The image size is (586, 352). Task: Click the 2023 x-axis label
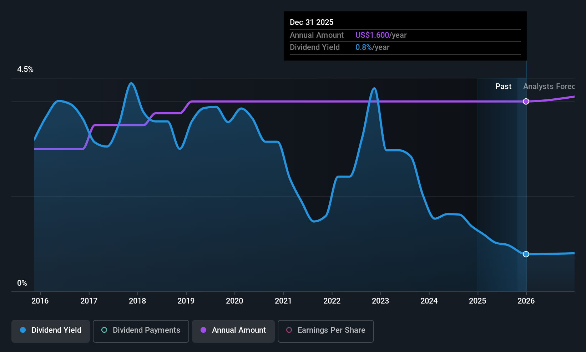pyautogui.click(x=380, y=301)
